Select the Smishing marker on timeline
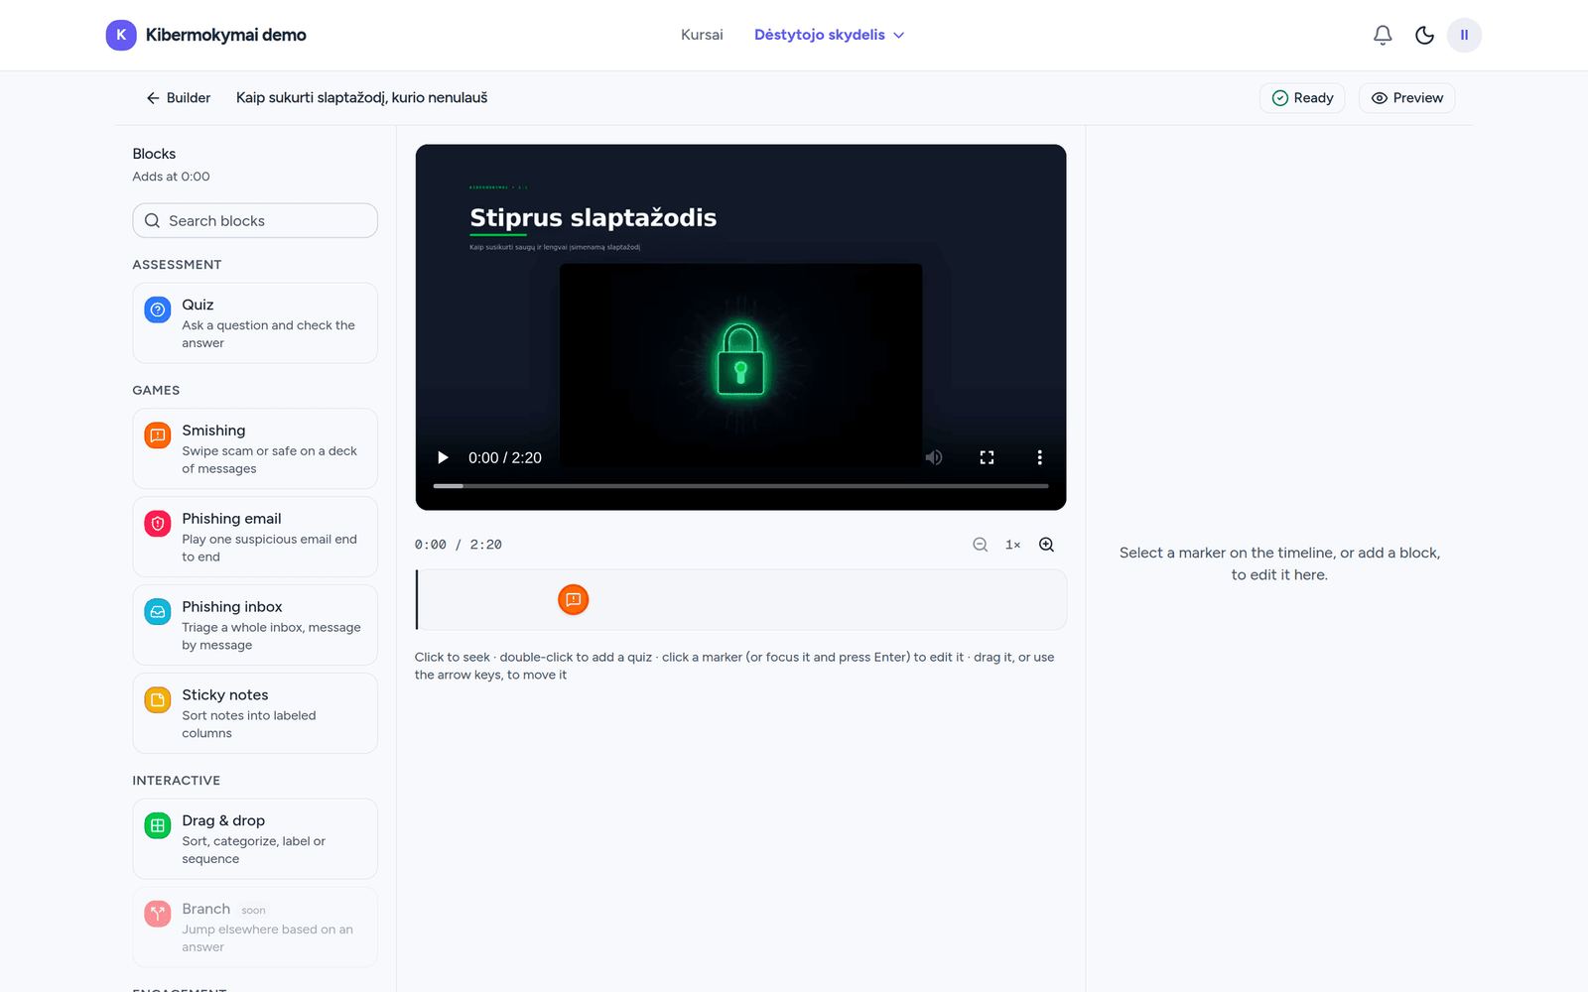 [574, 600]
